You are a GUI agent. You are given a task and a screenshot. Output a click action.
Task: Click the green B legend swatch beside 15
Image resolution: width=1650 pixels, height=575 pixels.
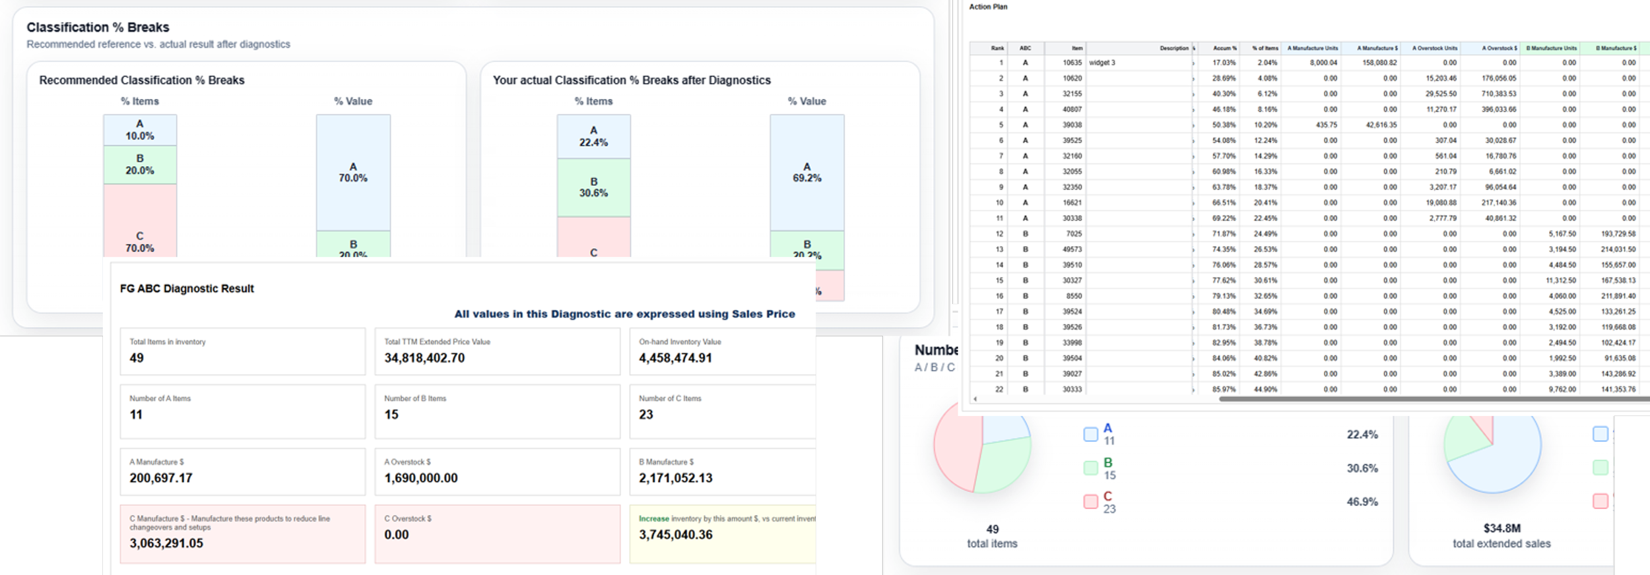pos(1090,468)
